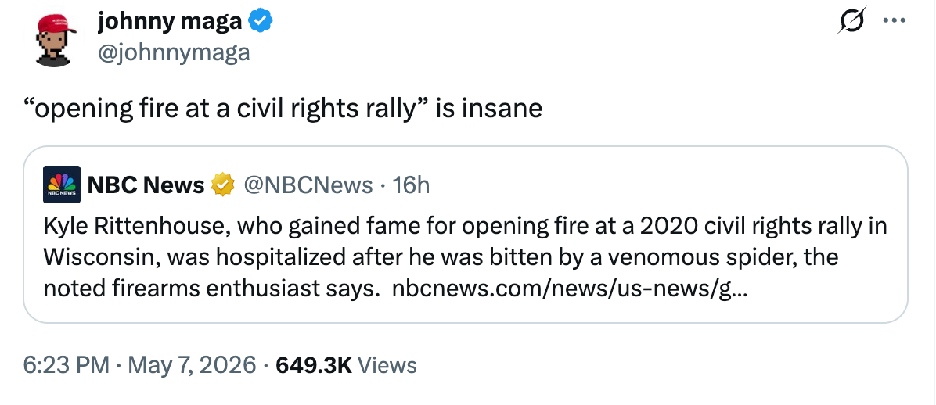Open Grok explain-this-post icon

[x=851, y=22]
